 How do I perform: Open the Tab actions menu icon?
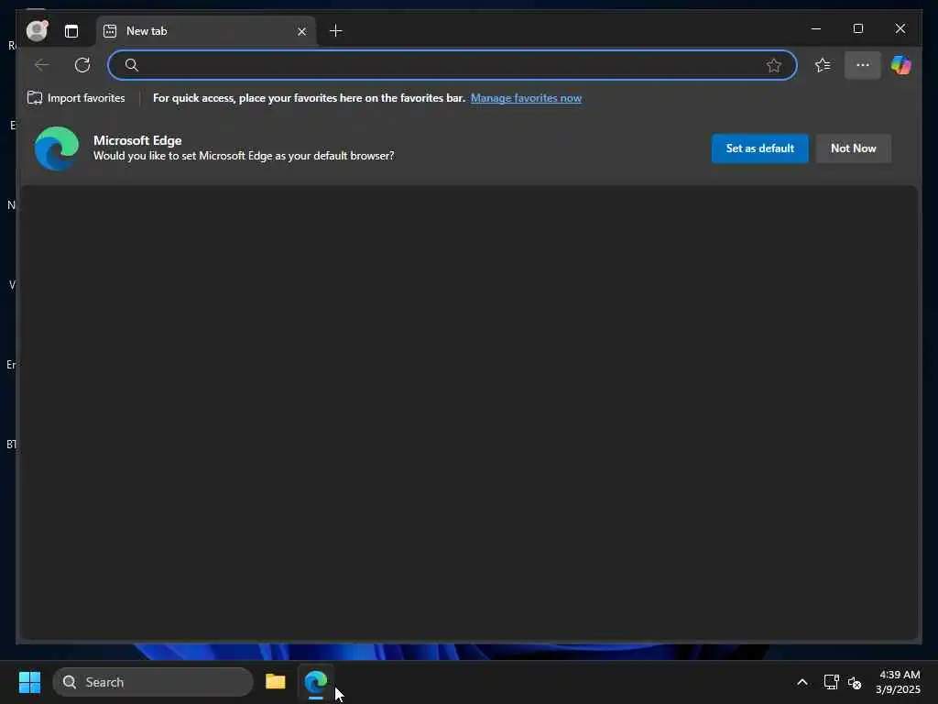coord(71,31)
